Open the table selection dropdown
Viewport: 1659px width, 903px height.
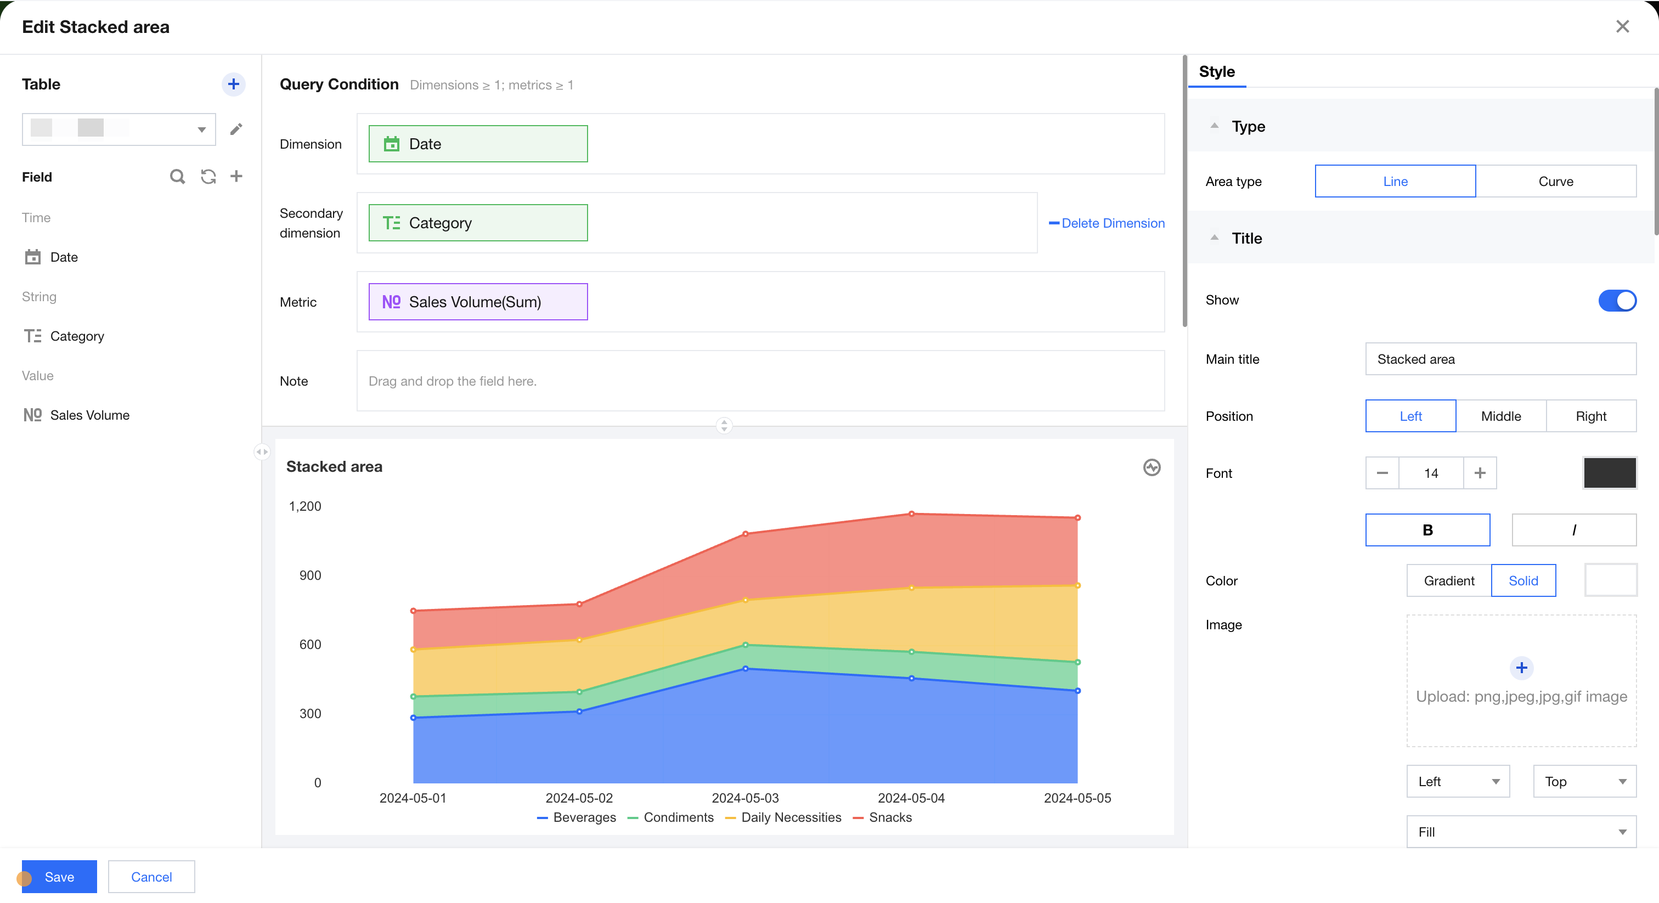click(x=119, y=129)
